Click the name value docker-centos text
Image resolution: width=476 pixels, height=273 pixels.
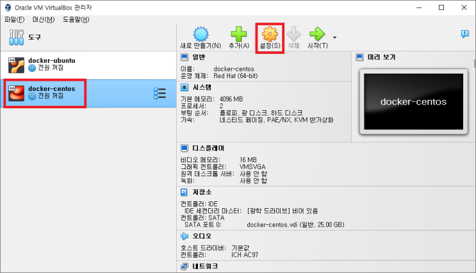pos(234,69)
